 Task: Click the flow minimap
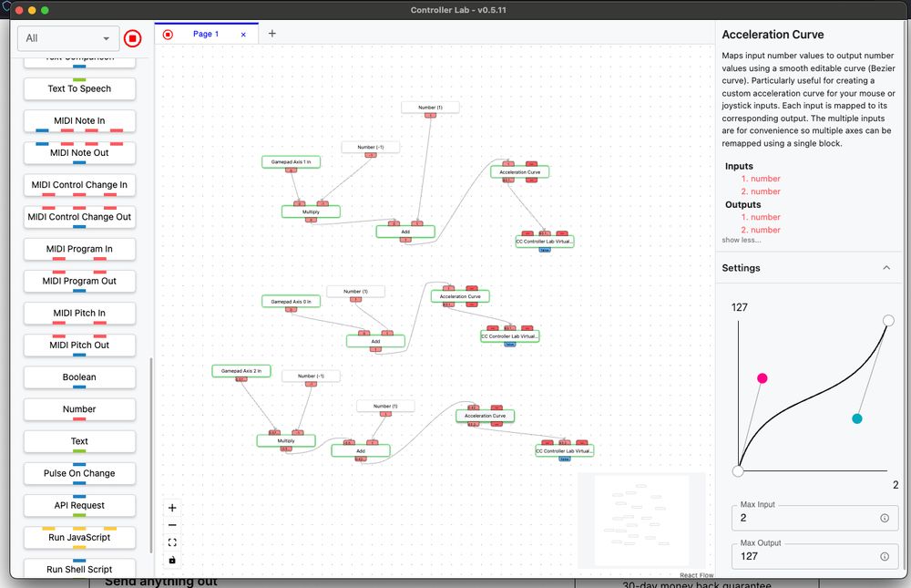(641, 520)
